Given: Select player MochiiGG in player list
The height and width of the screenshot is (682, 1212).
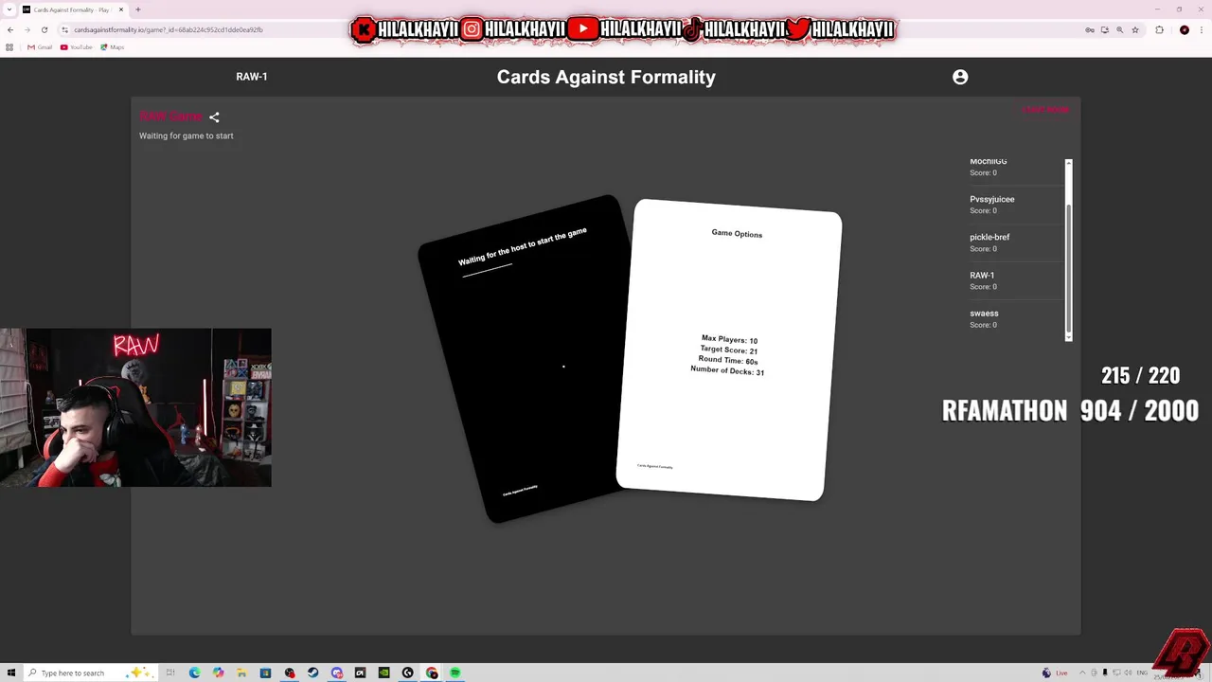Looking at the screenshot, I should pyautogui.click(x=1014, y=167).
